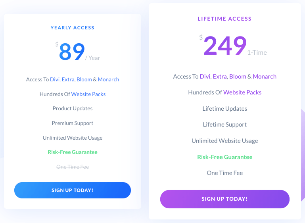Click the Lifetime Access plan heading
This screenshot has width=305, height=223.
tap(224, 19)
